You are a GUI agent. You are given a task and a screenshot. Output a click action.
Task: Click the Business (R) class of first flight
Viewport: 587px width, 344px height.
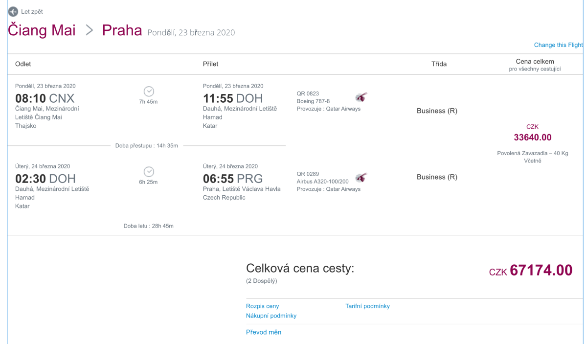pos(437,111)
